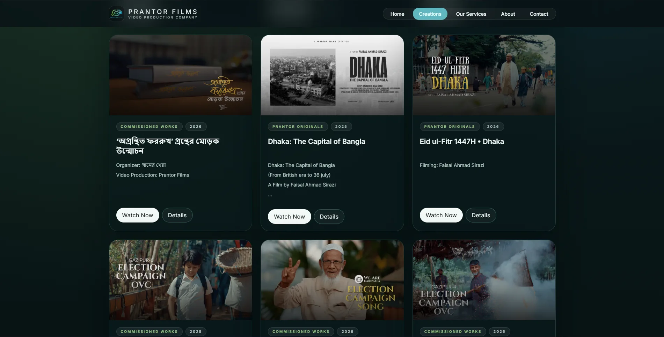Image resolution: width=664 pixels, height=337 pixels.
Task: Click 'Filming: Faisal Ahmad Sirazi' text
Action: 452,165
